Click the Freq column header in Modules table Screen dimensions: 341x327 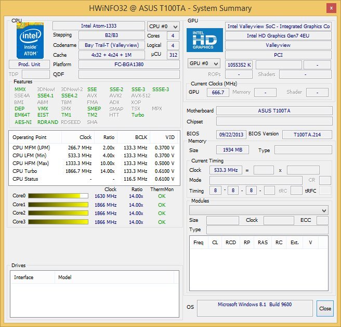(199, 243)
